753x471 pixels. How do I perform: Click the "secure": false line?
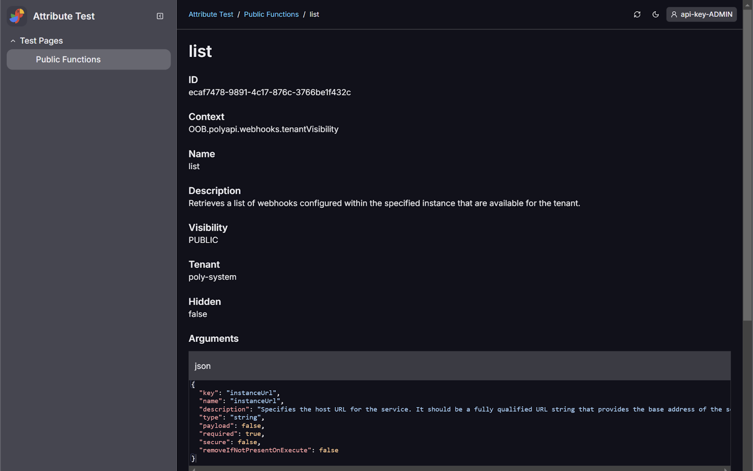pos(230,442)
